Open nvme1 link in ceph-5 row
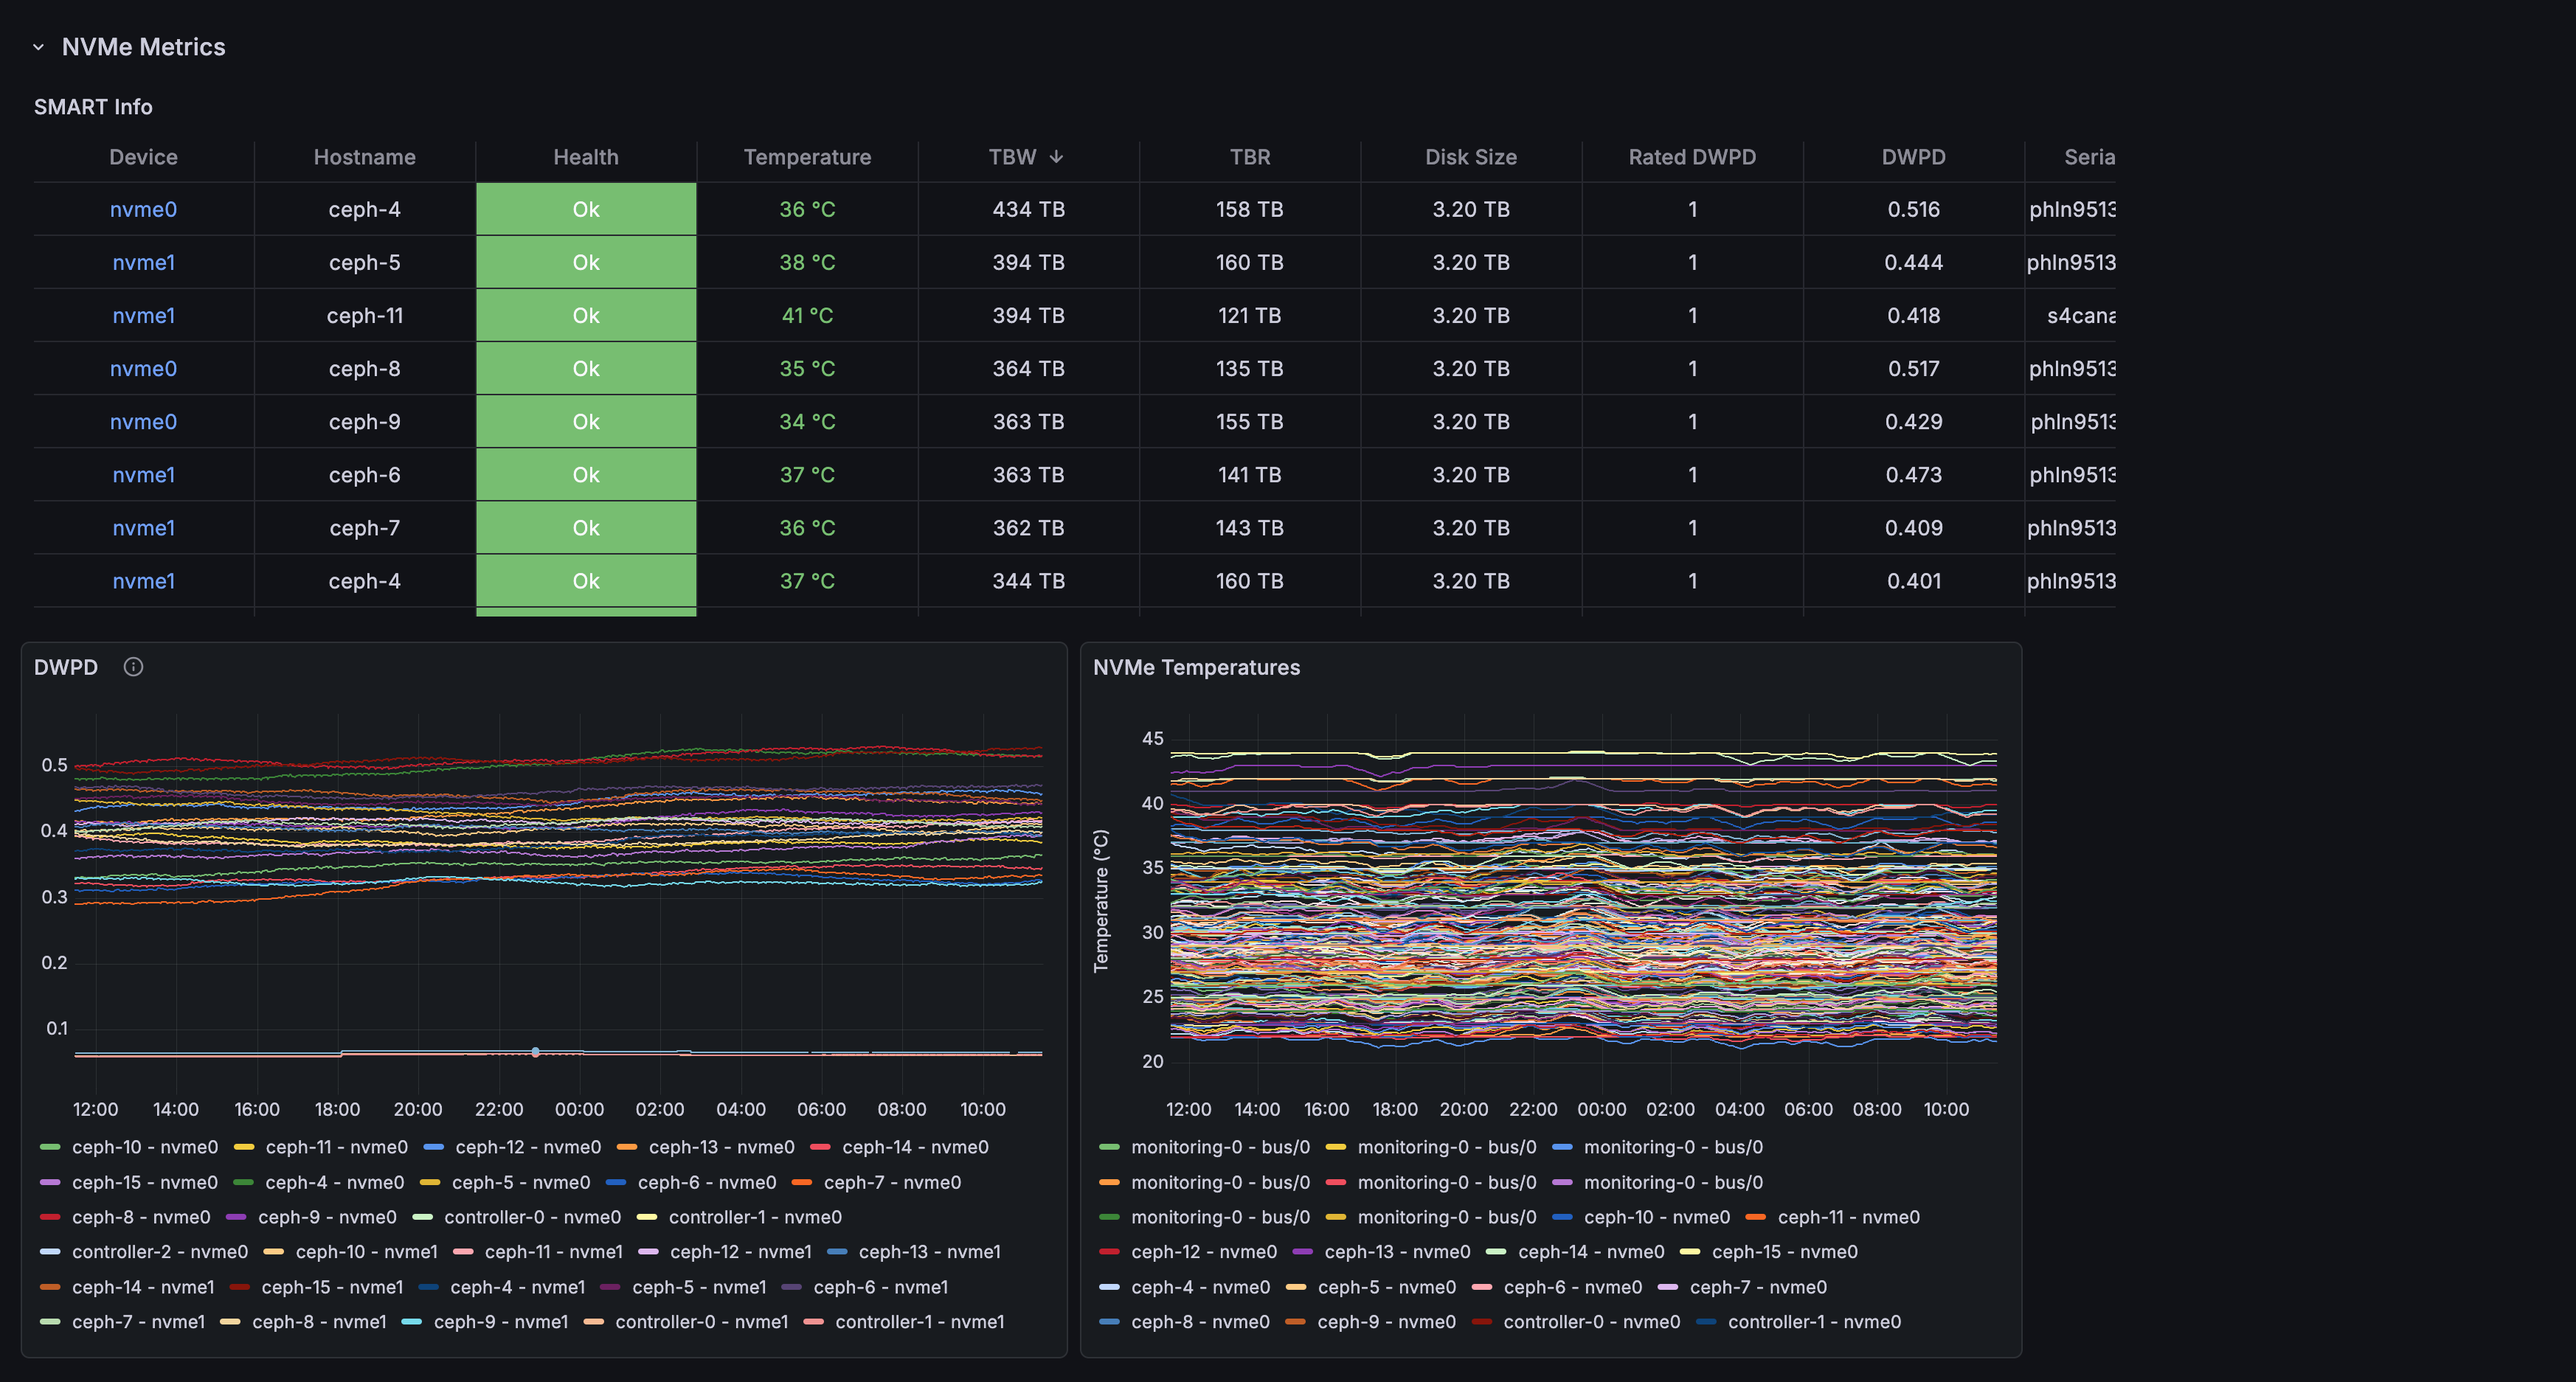 (143, 262)
